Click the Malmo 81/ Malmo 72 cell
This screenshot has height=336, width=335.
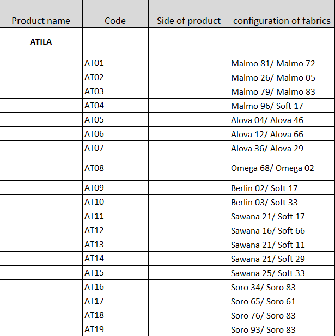282,64
